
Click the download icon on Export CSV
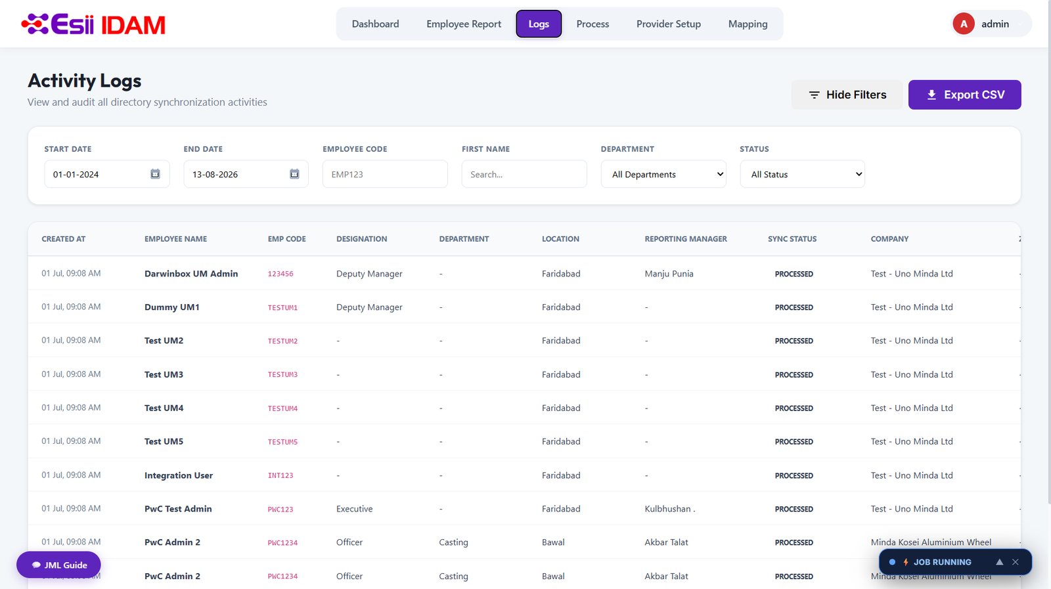pos(931,95)
